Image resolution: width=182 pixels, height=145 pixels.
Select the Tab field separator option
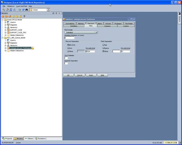coord(104,45)
